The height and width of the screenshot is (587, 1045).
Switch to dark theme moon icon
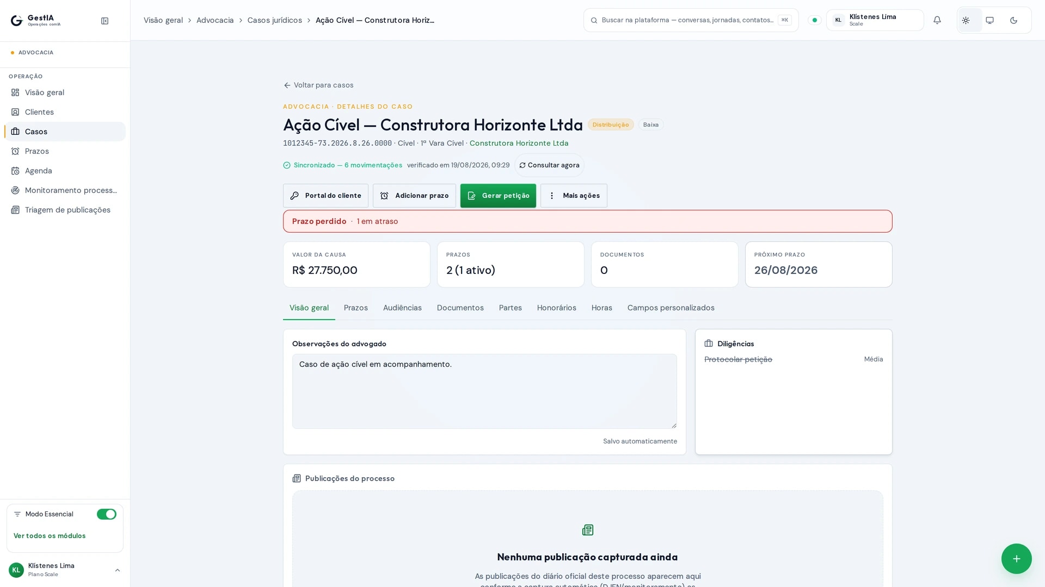coord(1013,20)
